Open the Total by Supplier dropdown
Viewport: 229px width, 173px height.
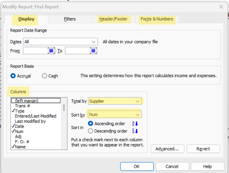point(115,101)
